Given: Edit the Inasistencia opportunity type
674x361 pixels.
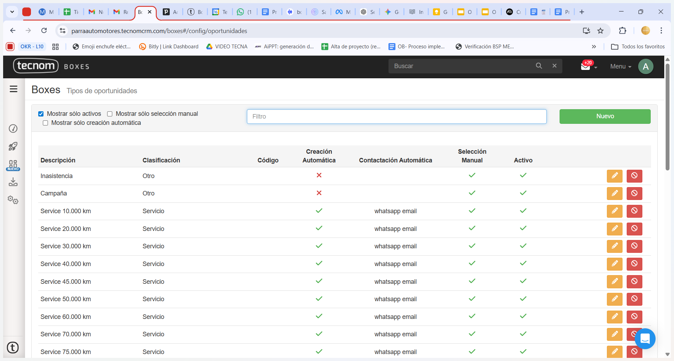Looking at the screenshot, I should [614, 176].
